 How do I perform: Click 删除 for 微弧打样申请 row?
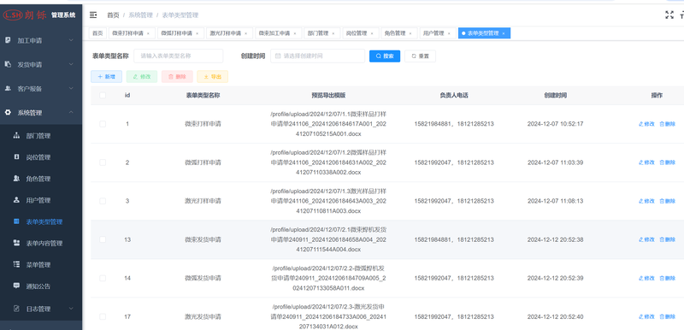point(668,162)
